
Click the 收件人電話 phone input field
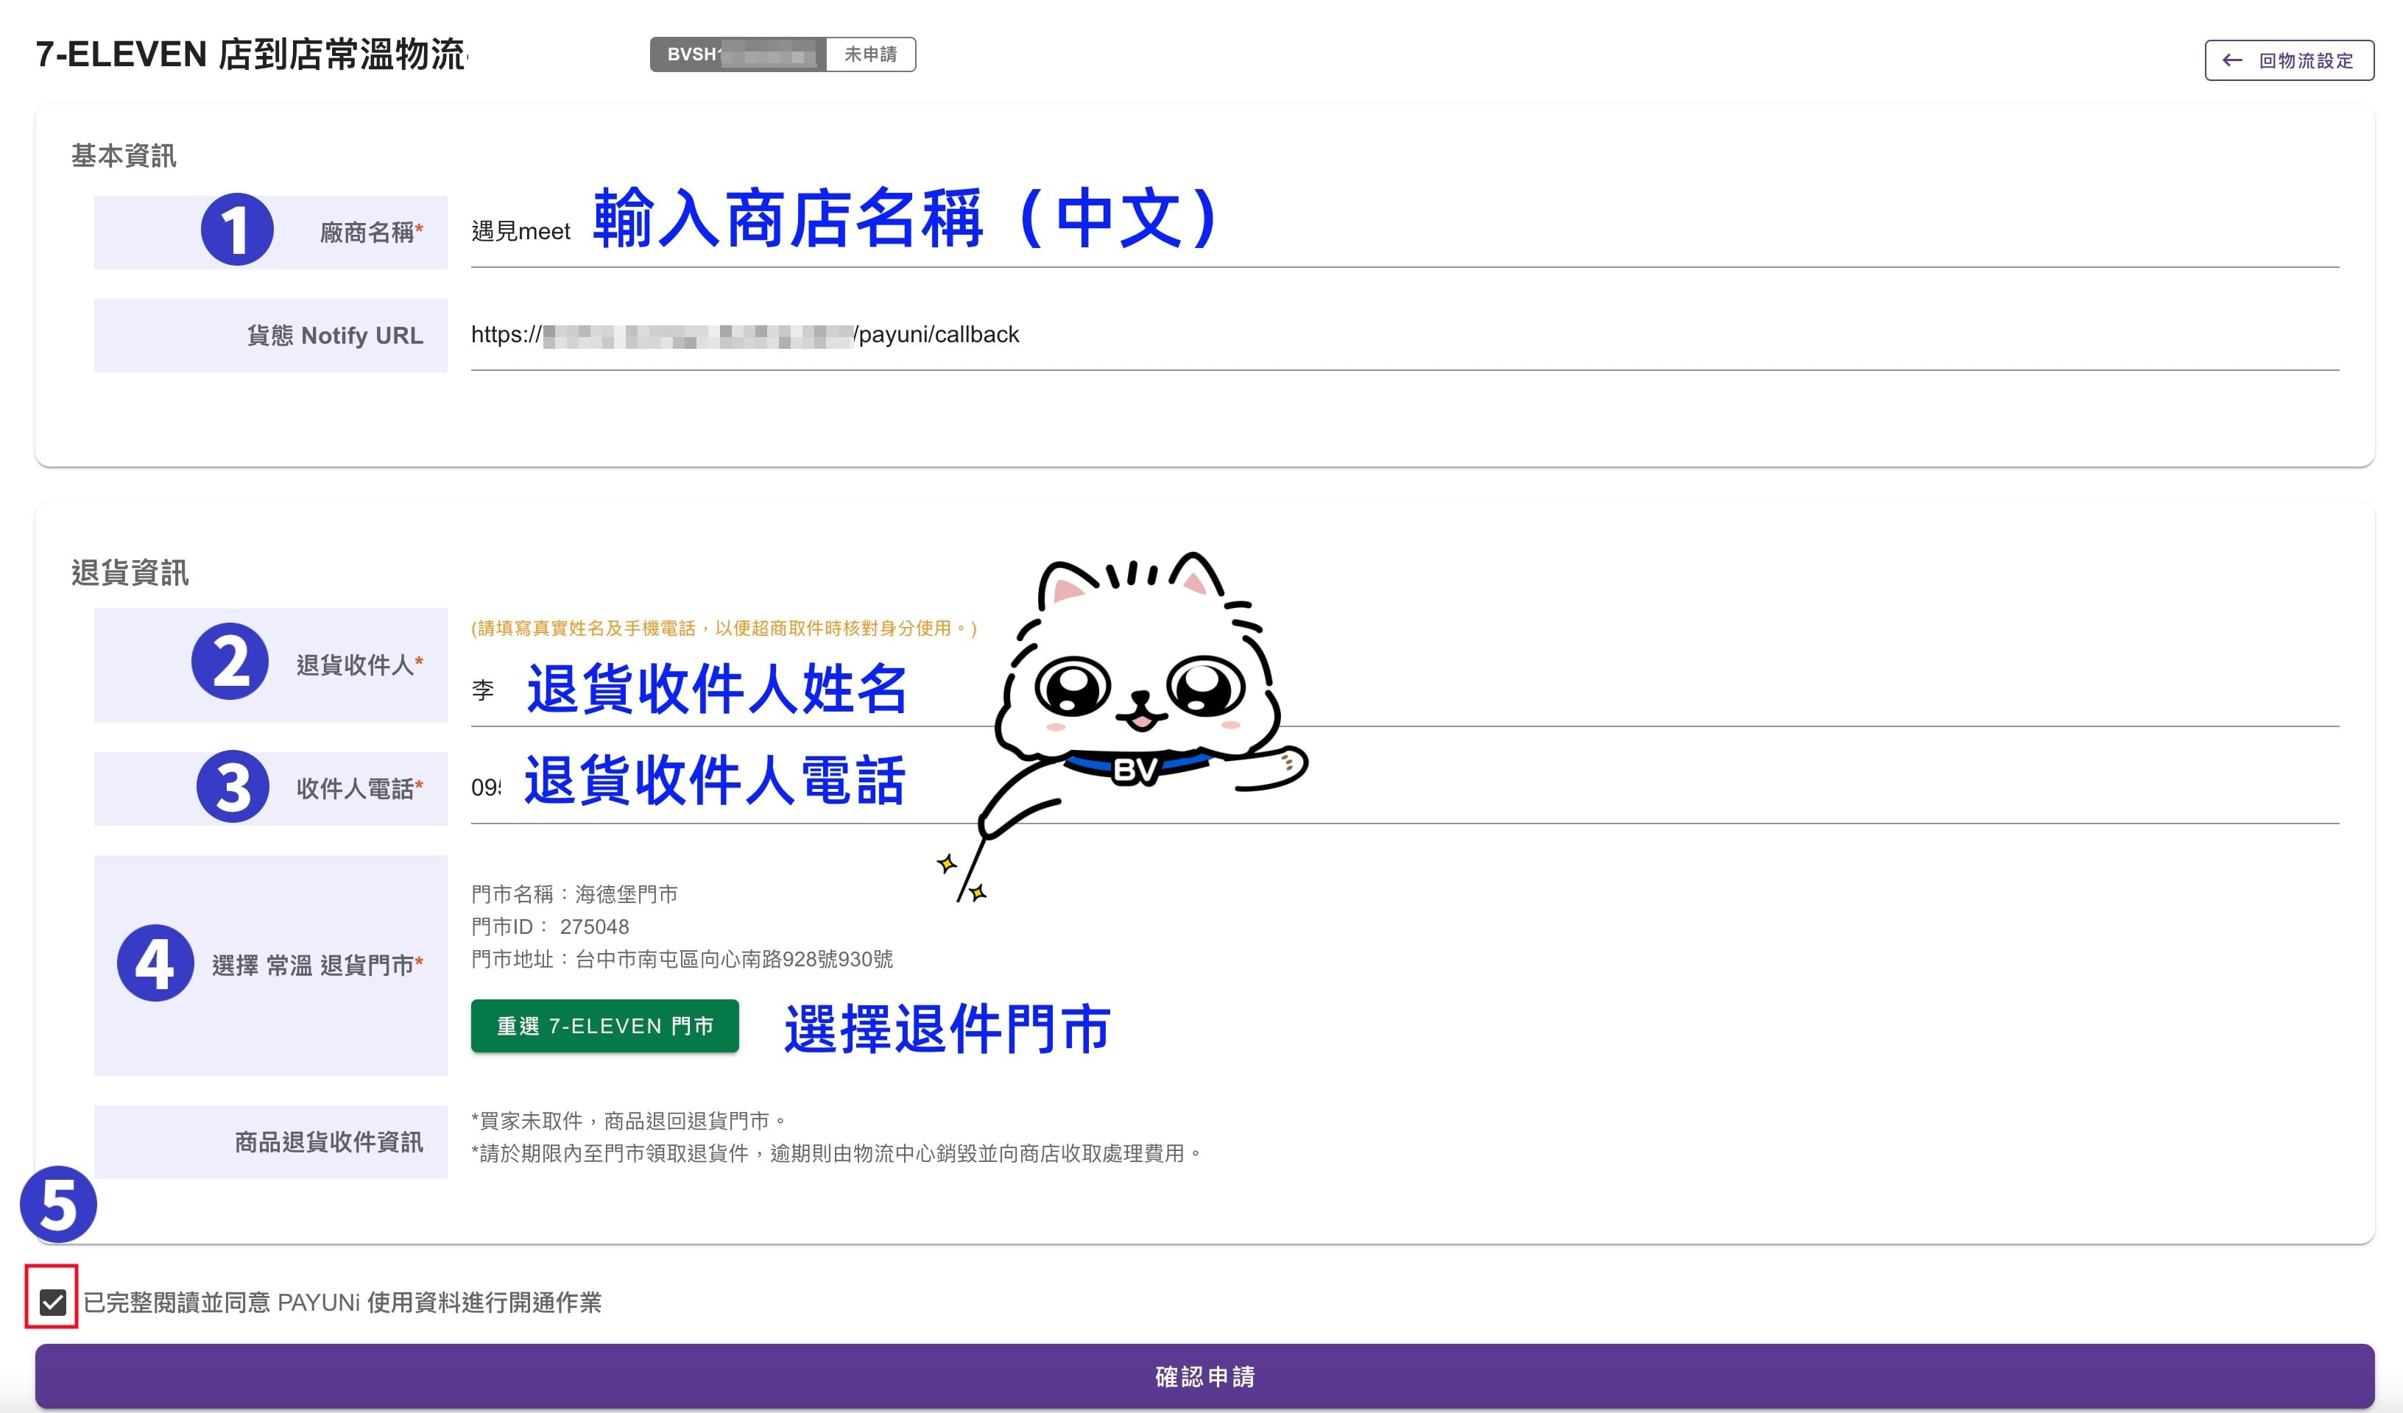coord(1405,787)
